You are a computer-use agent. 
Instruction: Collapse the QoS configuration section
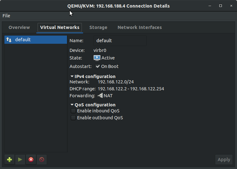point(72,105)
